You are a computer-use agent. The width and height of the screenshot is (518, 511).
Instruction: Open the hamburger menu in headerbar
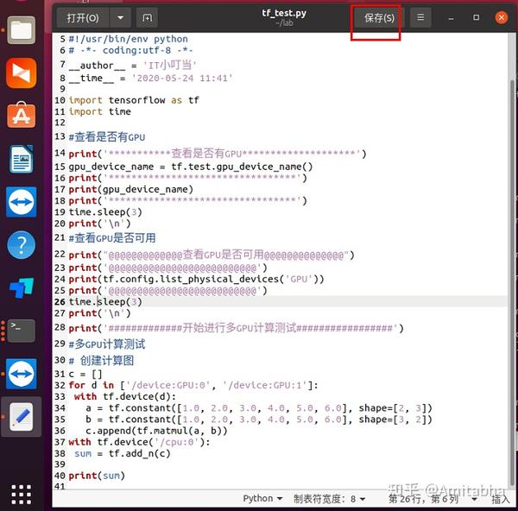coord(420,17)
